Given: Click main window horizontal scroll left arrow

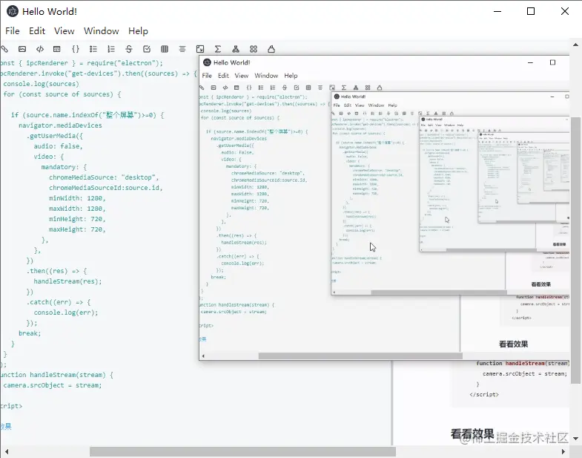Looking at the screenshot, I should [x=7, y=451].
